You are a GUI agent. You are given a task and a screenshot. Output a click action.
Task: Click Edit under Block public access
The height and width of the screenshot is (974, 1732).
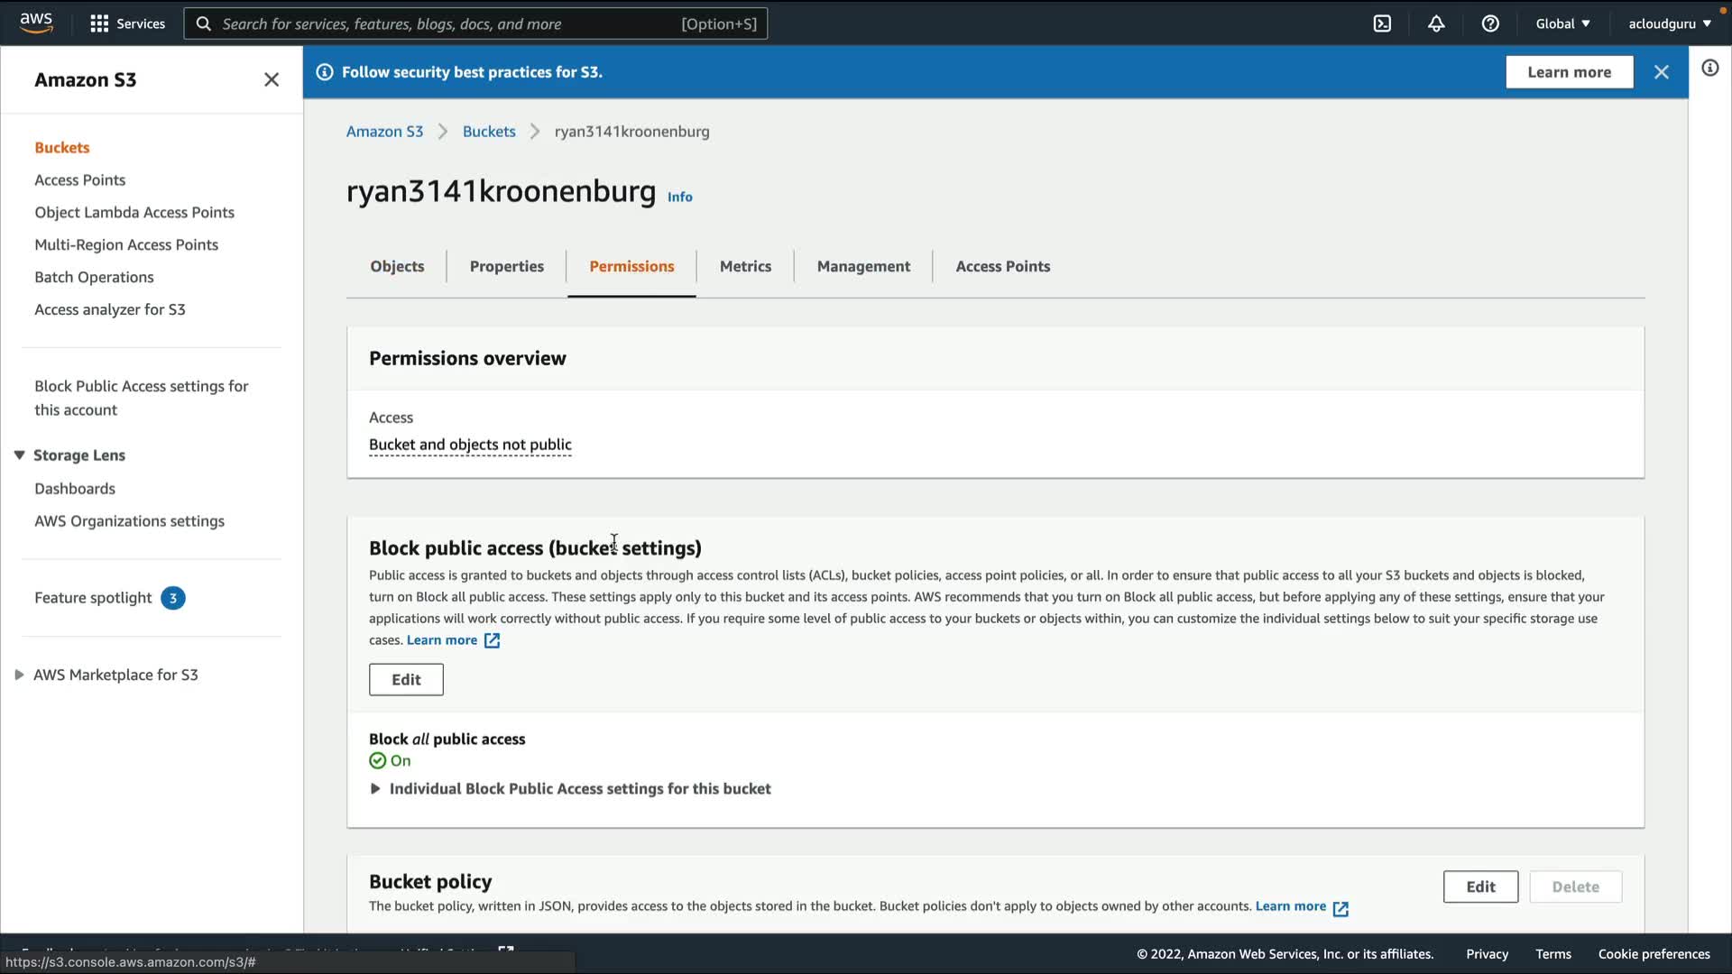click(x=406, y=680)
